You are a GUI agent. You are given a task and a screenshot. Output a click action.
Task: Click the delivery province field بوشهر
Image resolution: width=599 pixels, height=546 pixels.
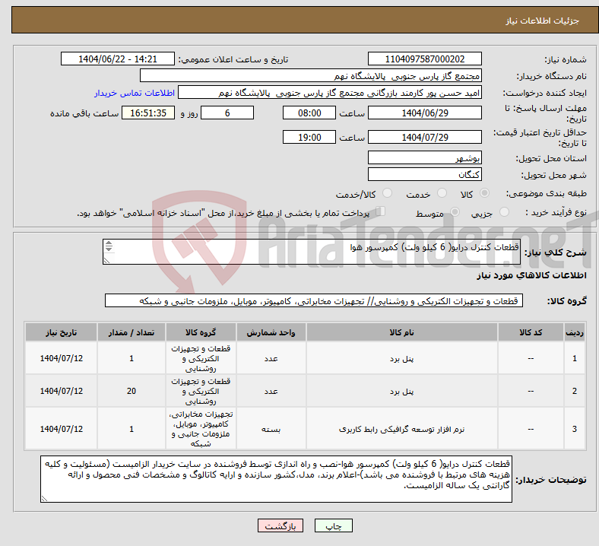pyautogui.click(x=424, y=158)
